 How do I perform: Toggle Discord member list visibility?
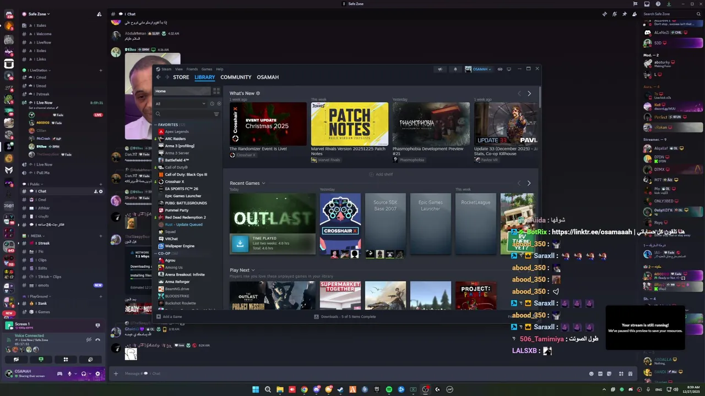(634, 14)
